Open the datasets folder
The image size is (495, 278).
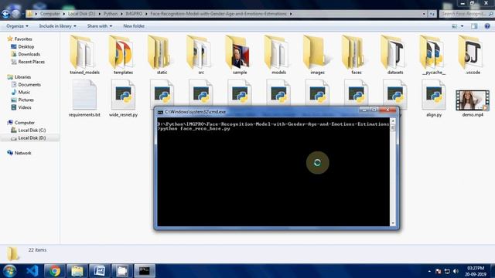click(395, 55)
